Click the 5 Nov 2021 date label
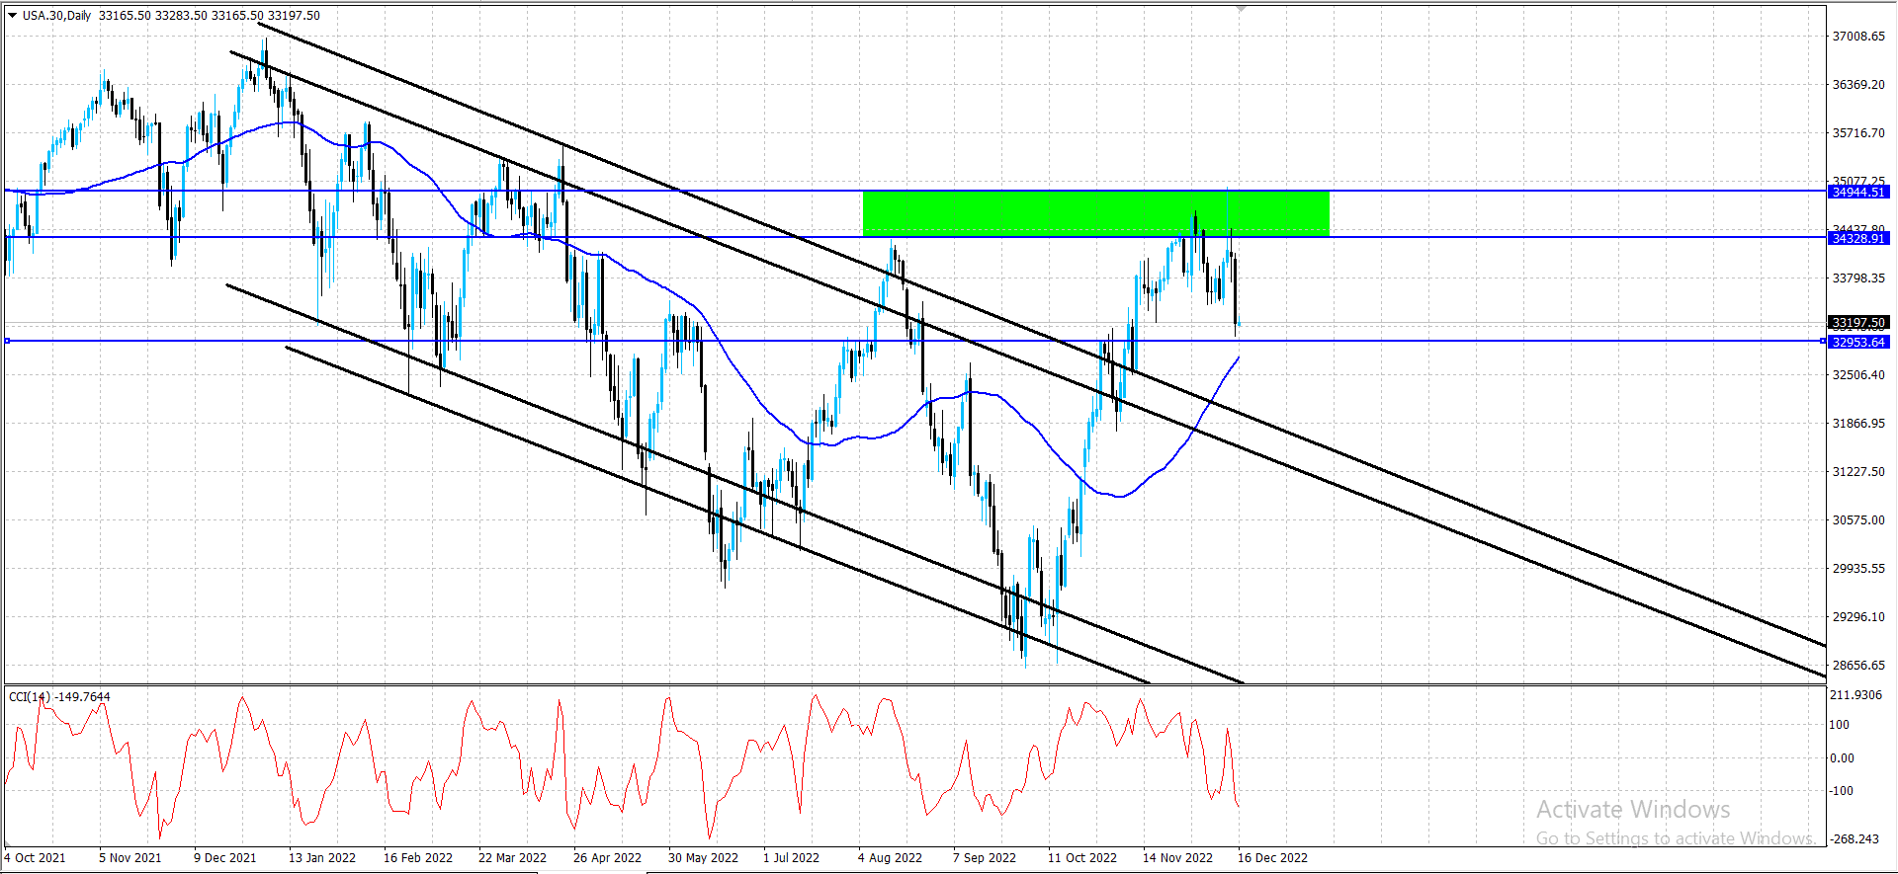The height and width of the screenshot is (874, 1898). [129, 857]
